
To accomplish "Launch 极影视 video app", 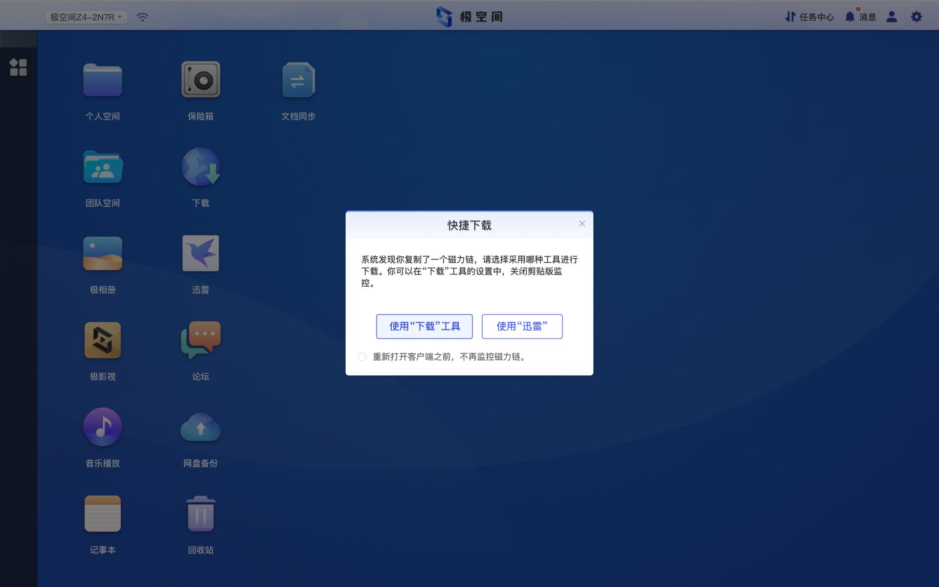I will click(102, 339).
